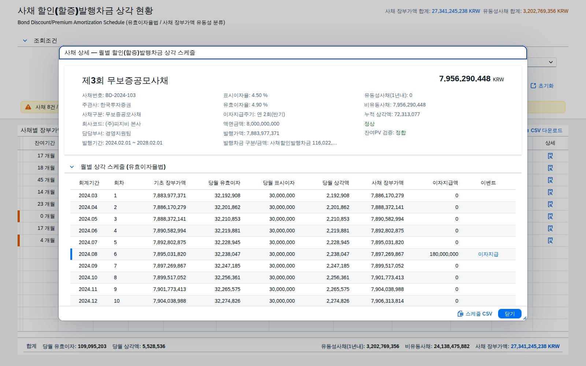Image resolution: width=586 pixels, height=366 pixels.
Task: Click the warning triangle icon beside 사채 8건
Action: coord(28,107)
